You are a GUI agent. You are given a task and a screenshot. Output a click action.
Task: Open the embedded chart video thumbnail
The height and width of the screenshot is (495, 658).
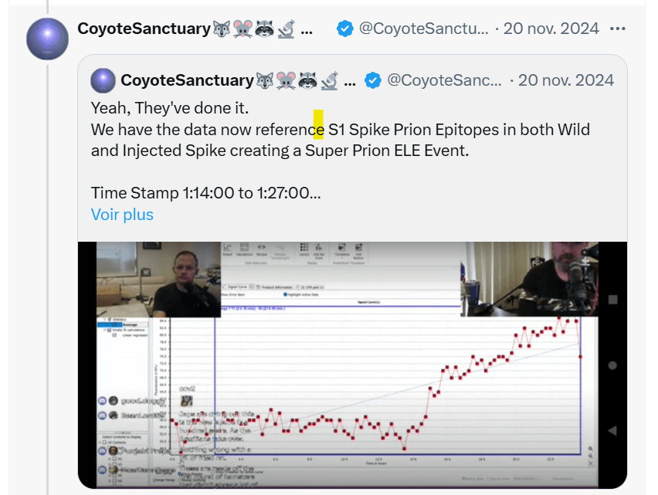pyautogui.click(x=352, y=364)
